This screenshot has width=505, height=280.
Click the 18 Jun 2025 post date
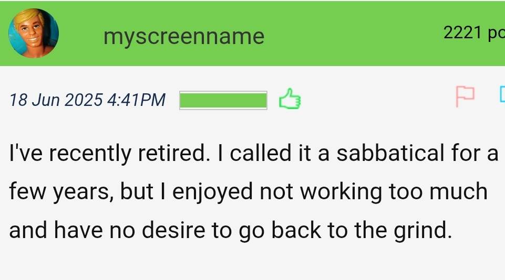tap(56, 100)
